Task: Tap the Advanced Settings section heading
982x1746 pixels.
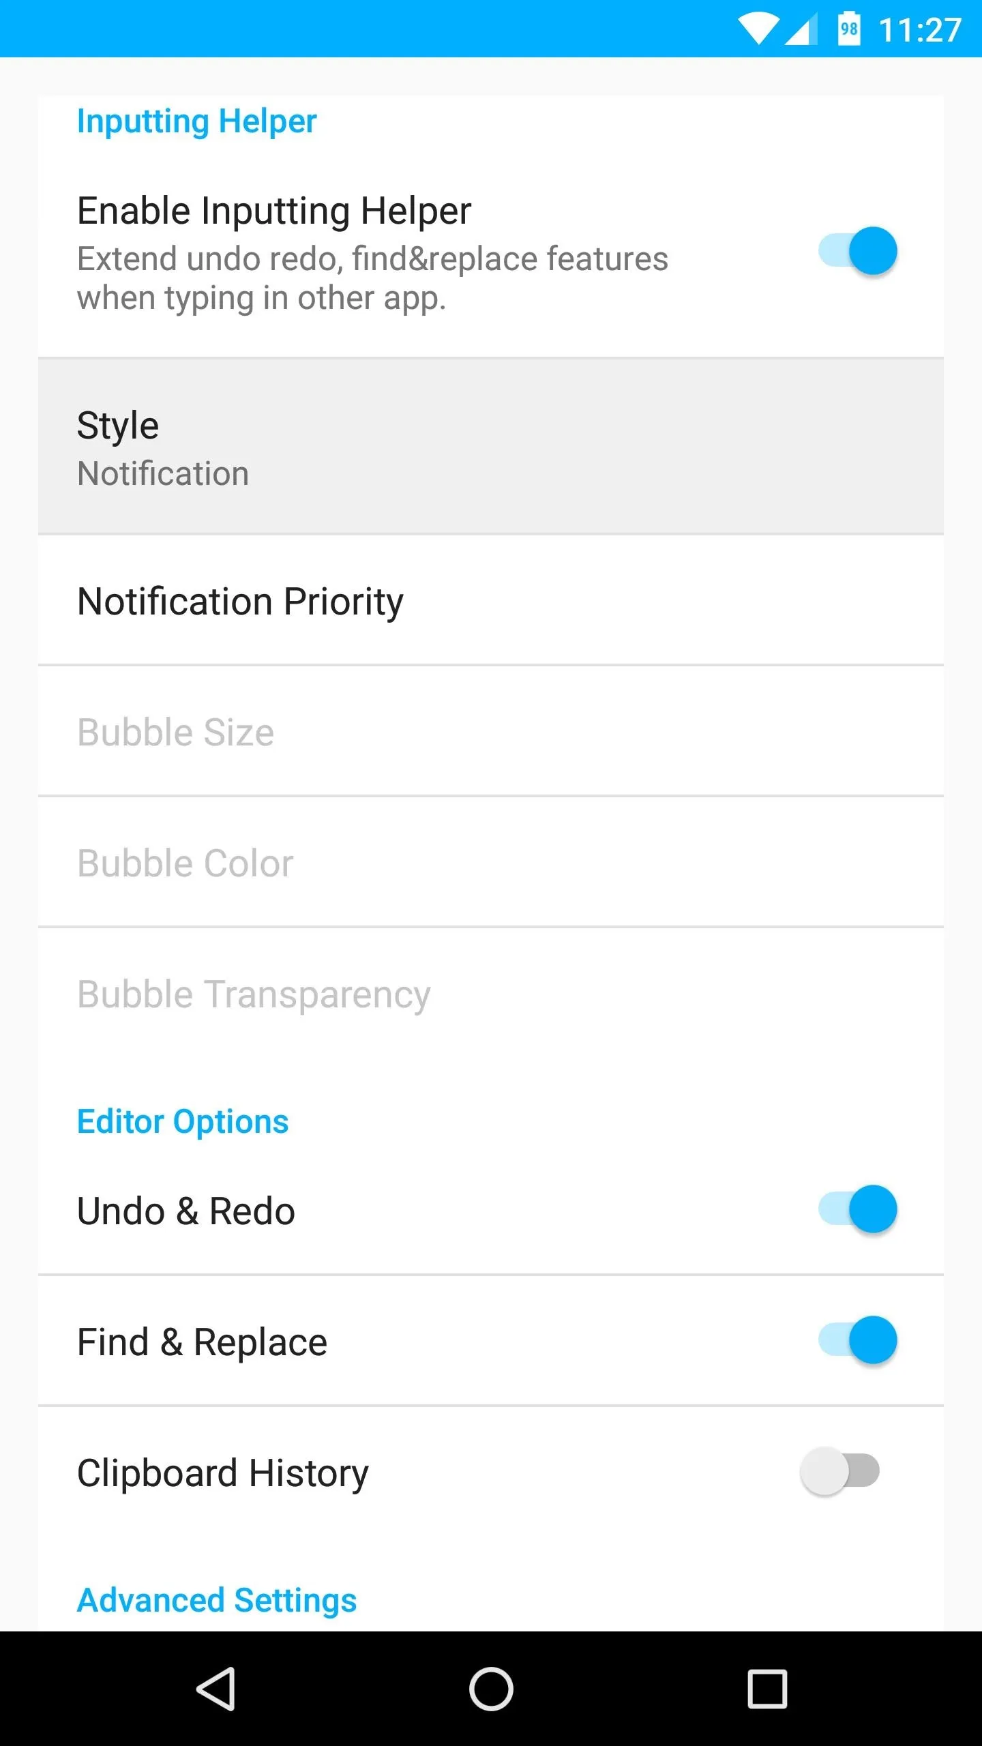Action: pyautogui.click(x=217, y=1600)
